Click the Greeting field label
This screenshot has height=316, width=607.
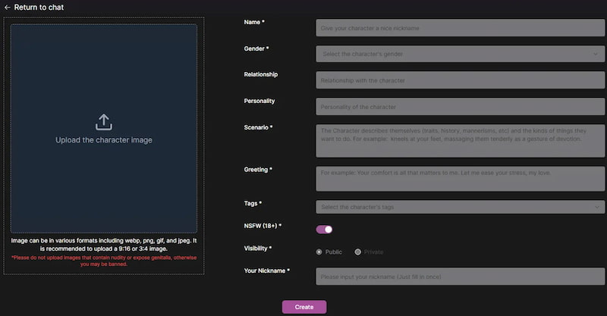(258, 170)
